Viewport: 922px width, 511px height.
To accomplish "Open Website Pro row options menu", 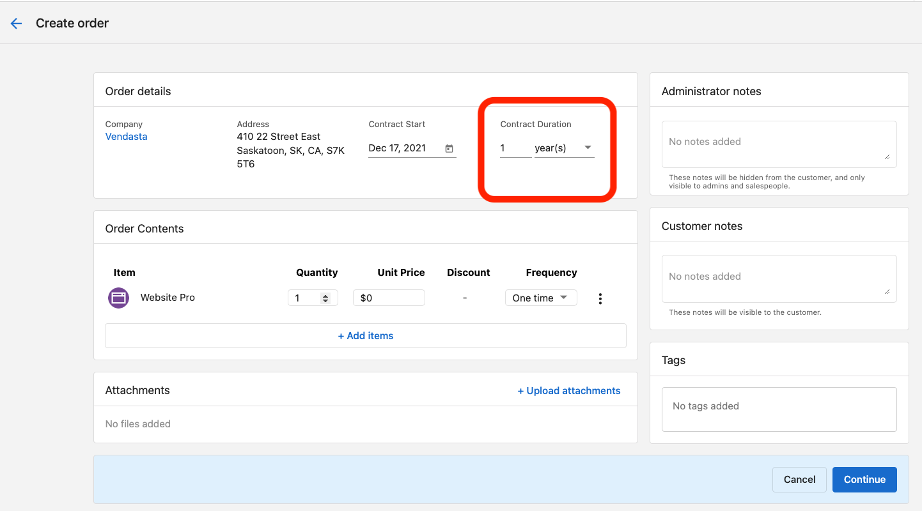I will click(x=600, y=298).
